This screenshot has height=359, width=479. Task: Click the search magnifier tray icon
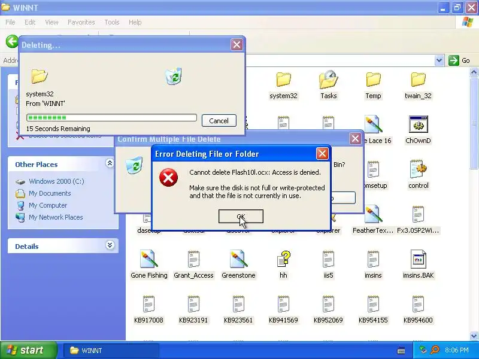[435, 350]
